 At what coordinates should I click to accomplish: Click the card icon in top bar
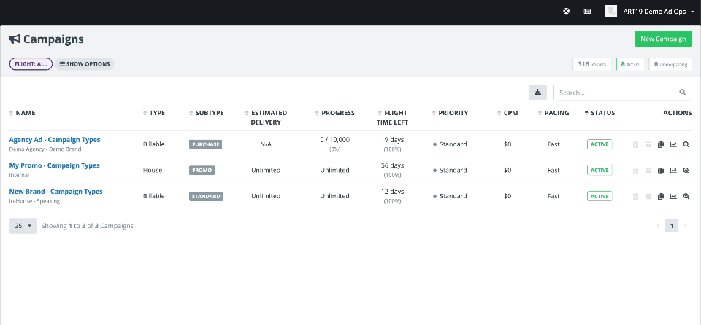pyautogui.click(x=587, y=11)
